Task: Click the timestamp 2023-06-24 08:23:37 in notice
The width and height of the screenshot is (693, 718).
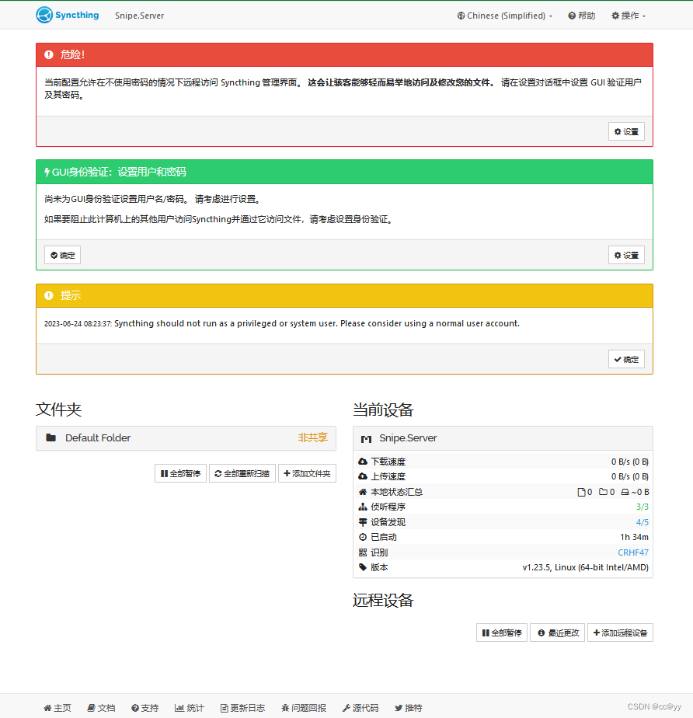Action: (x=78, y=324)
